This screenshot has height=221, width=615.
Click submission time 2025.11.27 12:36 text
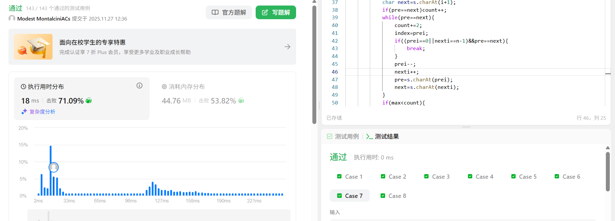click(108, 19)
